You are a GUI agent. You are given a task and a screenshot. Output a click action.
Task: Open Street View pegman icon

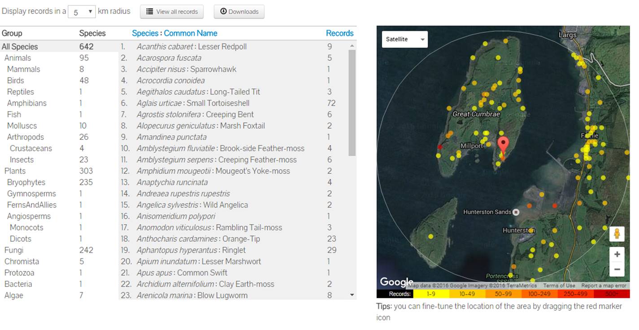617,234
